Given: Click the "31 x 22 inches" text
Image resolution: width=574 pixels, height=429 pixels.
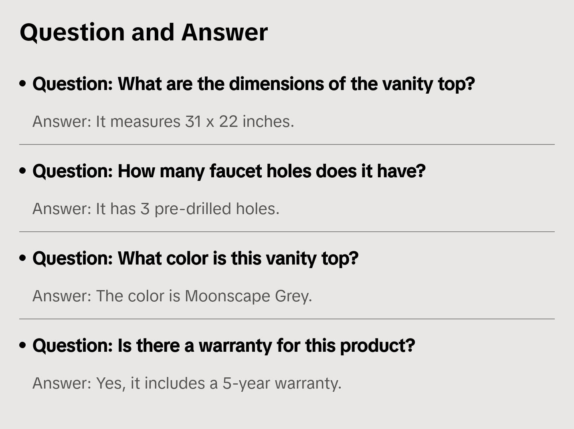Looking at the screenshot, I should (239, 122).
